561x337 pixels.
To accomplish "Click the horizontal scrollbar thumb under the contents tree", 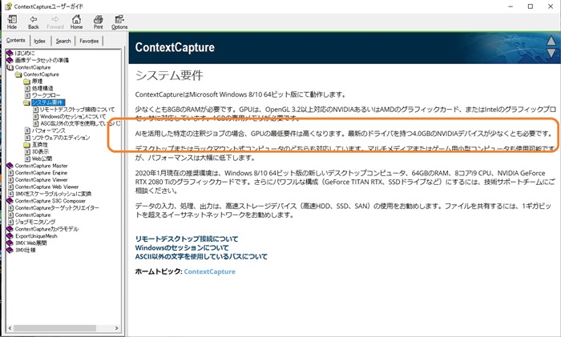I will tap(54, 327).
